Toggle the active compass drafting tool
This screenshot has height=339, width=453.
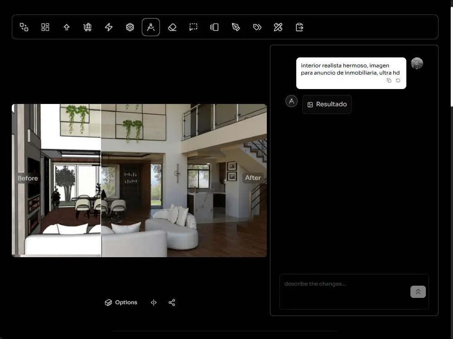151,27
